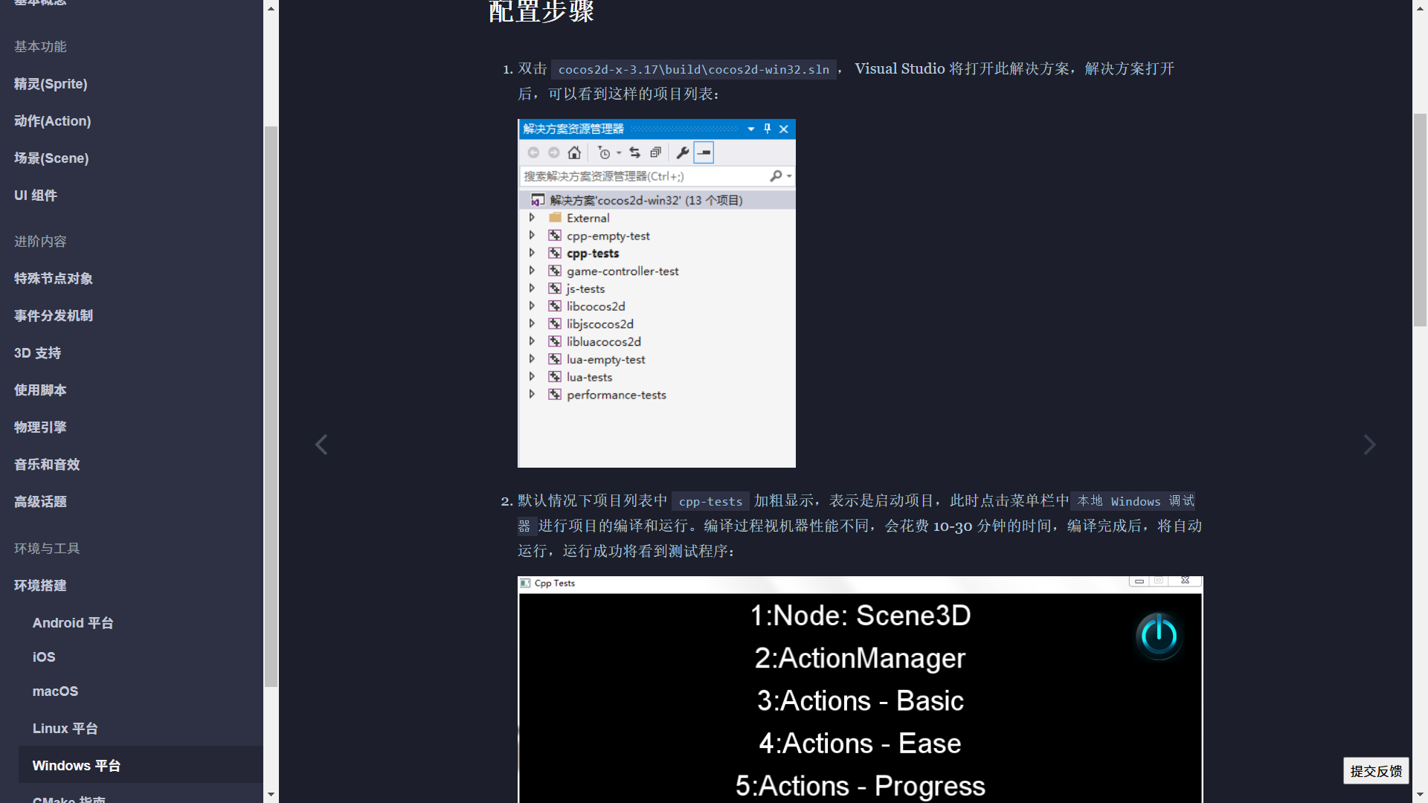
Task: Click the 提交反馈 feedback button
Action: click(1375, 771)
